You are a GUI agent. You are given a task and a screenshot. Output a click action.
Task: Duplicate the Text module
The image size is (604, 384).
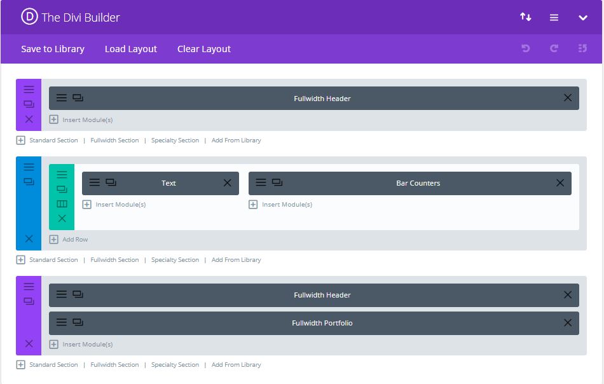click(111, 182)
